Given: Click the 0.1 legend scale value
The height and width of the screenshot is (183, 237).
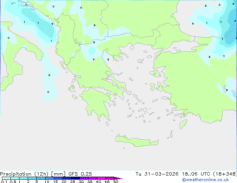Looking at the screenshot, I should tap(4, 182).
